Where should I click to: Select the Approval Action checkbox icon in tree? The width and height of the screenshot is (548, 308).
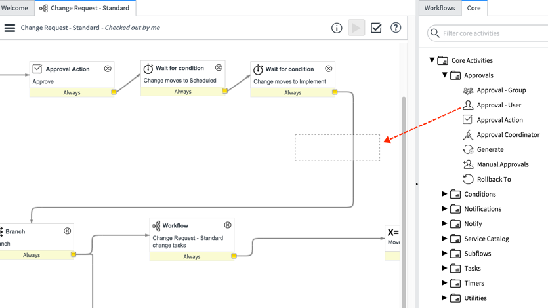pyautogui.click(x=468, y=119)
